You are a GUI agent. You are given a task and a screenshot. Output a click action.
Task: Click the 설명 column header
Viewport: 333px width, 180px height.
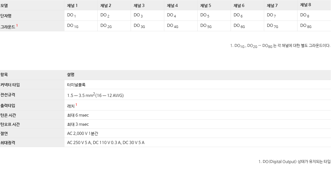[x=71, y=74]
